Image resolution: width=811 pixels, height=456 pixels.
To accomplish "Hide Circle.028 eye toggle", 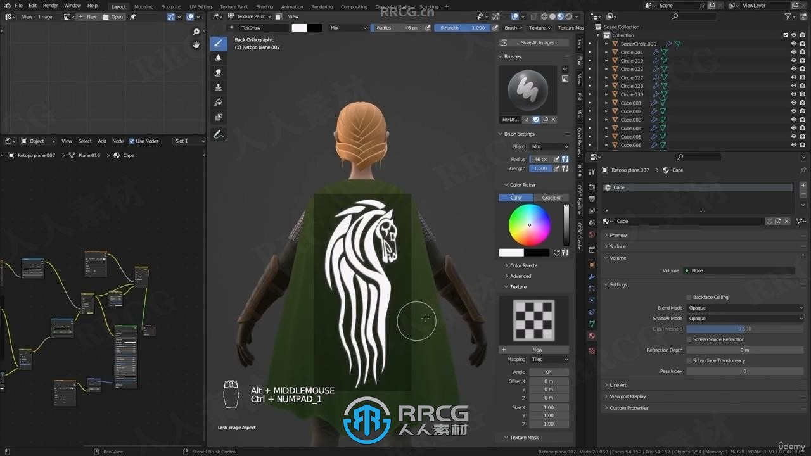I will [x=794, y=86].
